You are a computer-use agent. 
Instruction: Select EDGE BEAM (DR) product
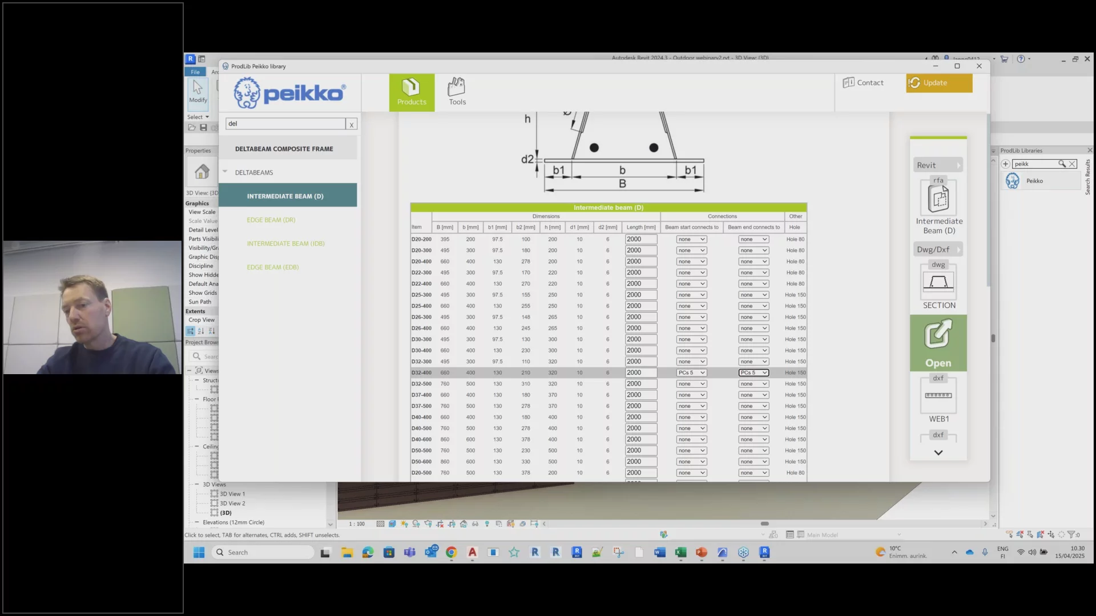click(x=271, y=220)
